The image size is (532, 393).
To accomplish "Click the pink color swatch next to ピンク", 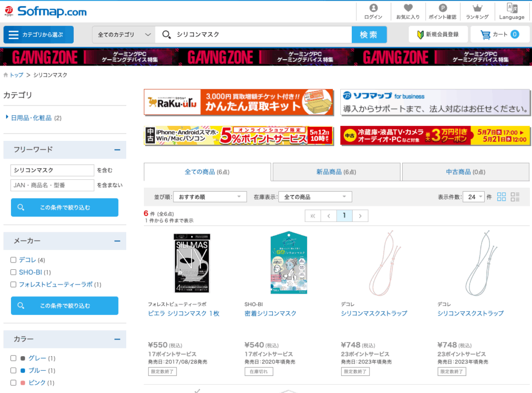I will pyautogui.click(x=23, y=383).
